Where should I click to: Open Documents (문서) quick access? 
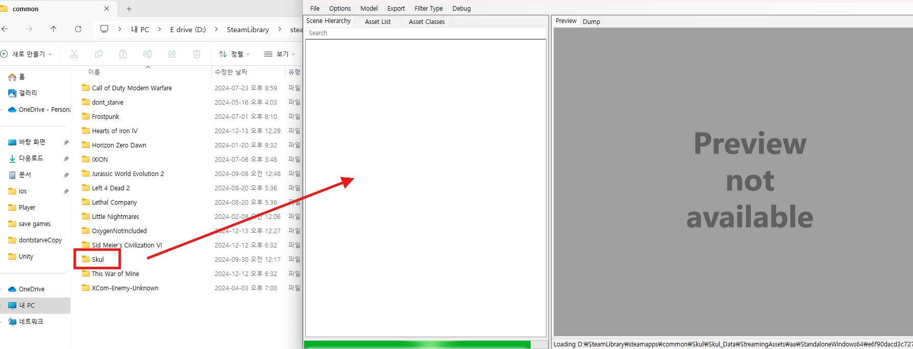(x=20, y=175)
